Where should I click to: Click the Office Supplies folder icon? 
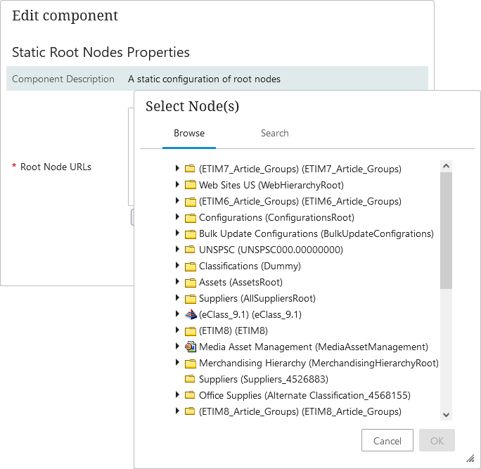pyautogui.click(x=190, y=395)
